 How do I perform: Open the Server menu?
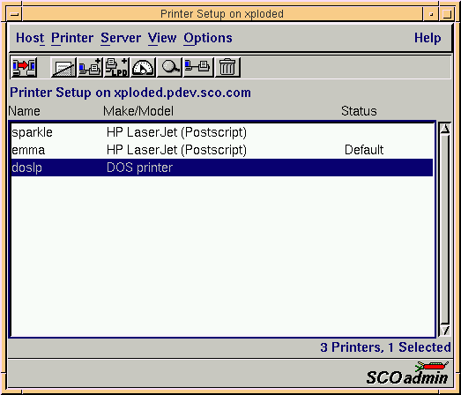point(121,38)
